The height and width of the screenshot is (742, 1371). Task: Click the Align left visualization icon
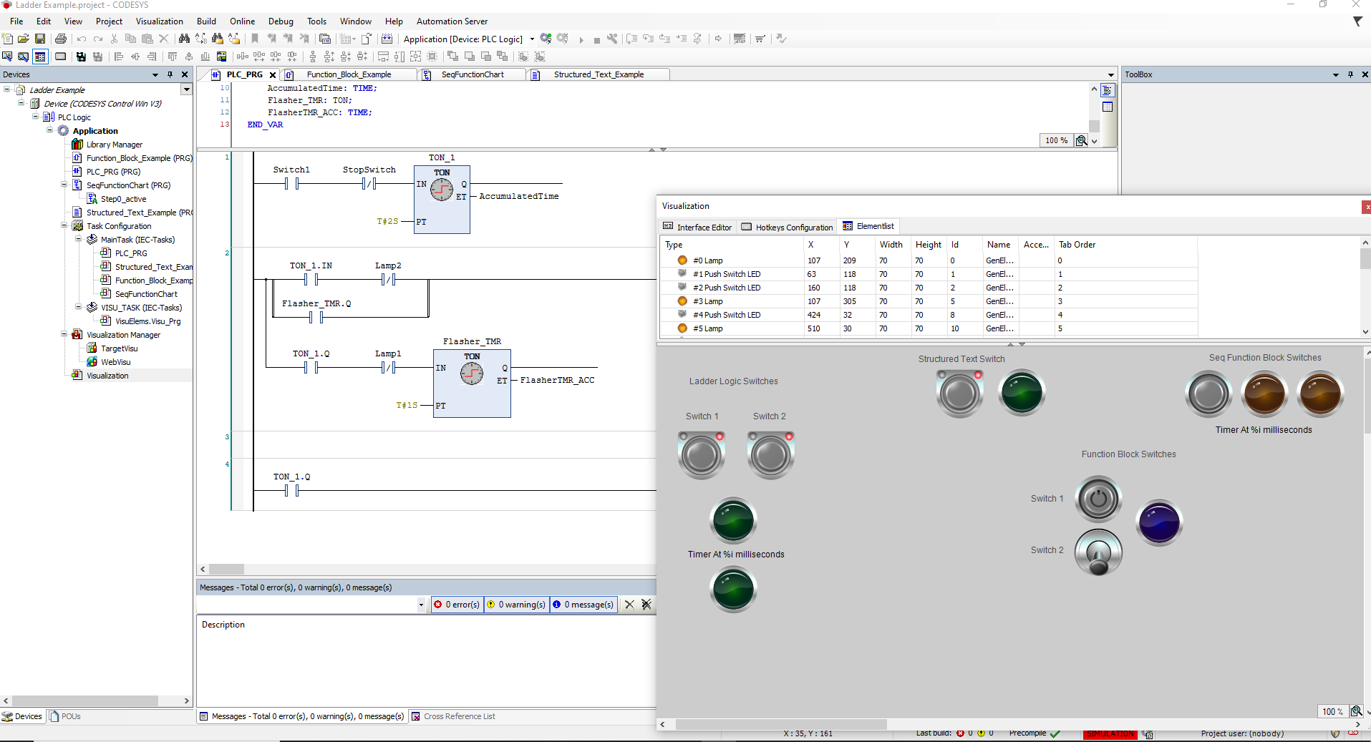coord(119,57)
